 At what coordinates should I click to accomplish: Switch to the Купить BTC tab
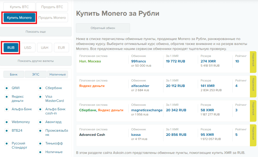pyautogui.click(x=19, y=7)
